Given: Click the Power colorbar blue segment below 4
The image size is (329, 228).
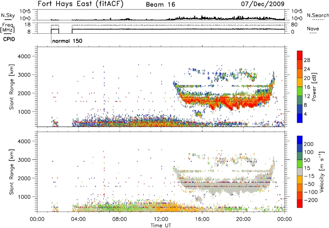Looking at the screenshot, I should [300, 118].
